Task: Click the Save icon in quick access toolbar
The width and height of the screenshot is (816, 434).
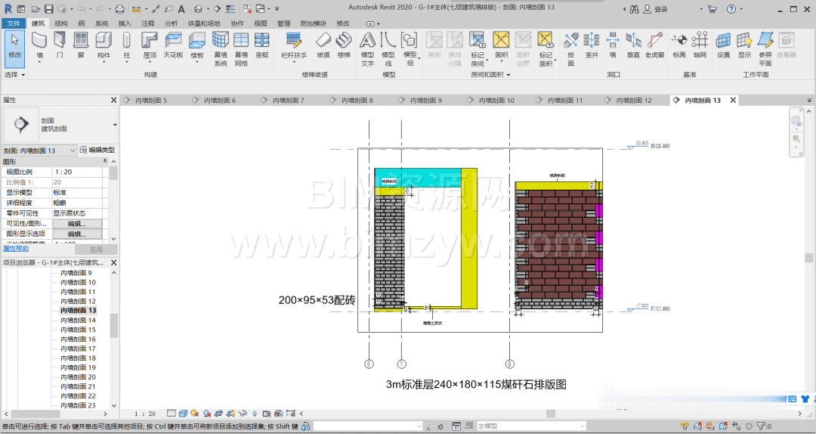Action: [x=48, y=9]
